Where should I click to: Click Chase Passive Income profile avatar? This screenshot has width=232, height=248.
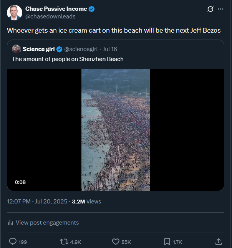pos(14,13)
